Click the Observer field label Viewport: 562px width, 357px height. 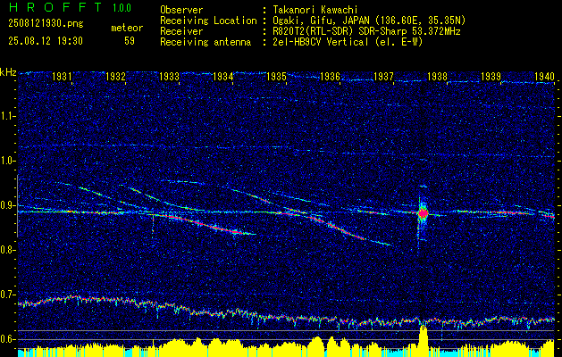[181, 10]
